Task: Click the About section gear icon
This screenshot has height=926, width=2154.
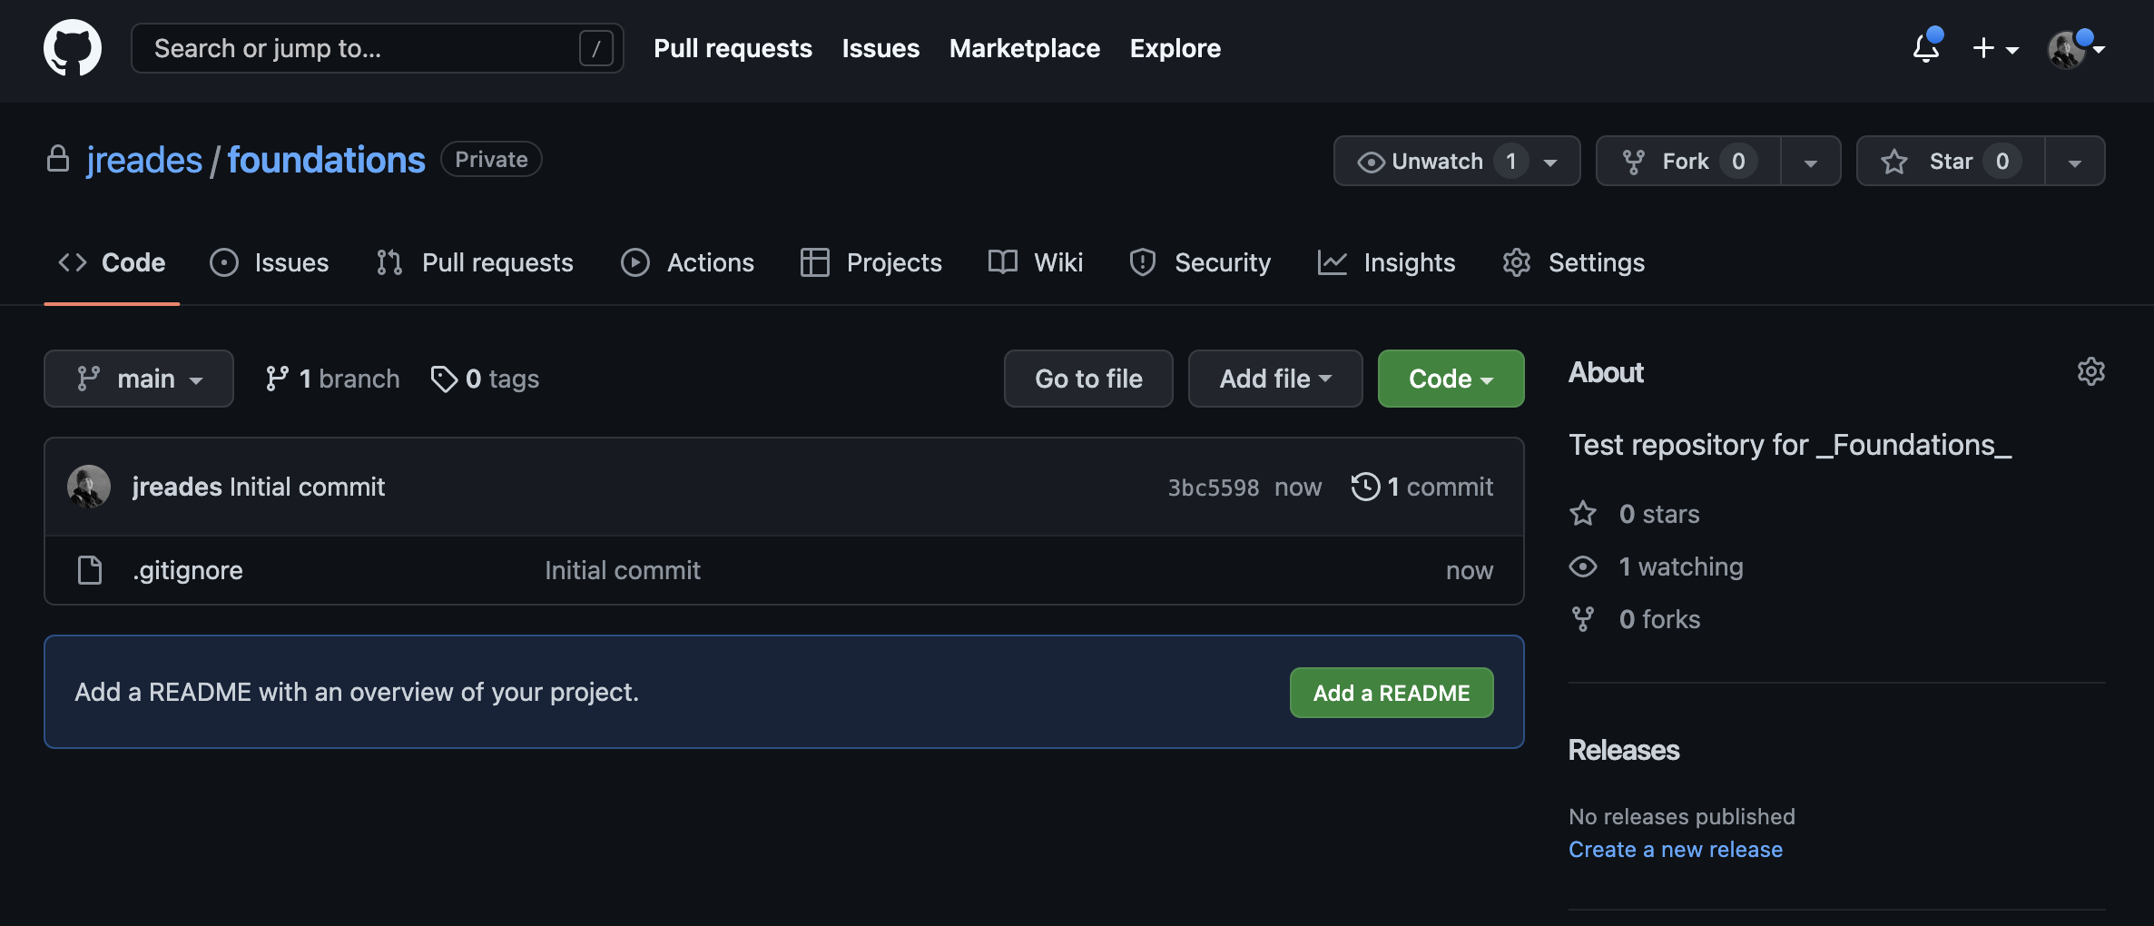Action: coord(2090,372)
